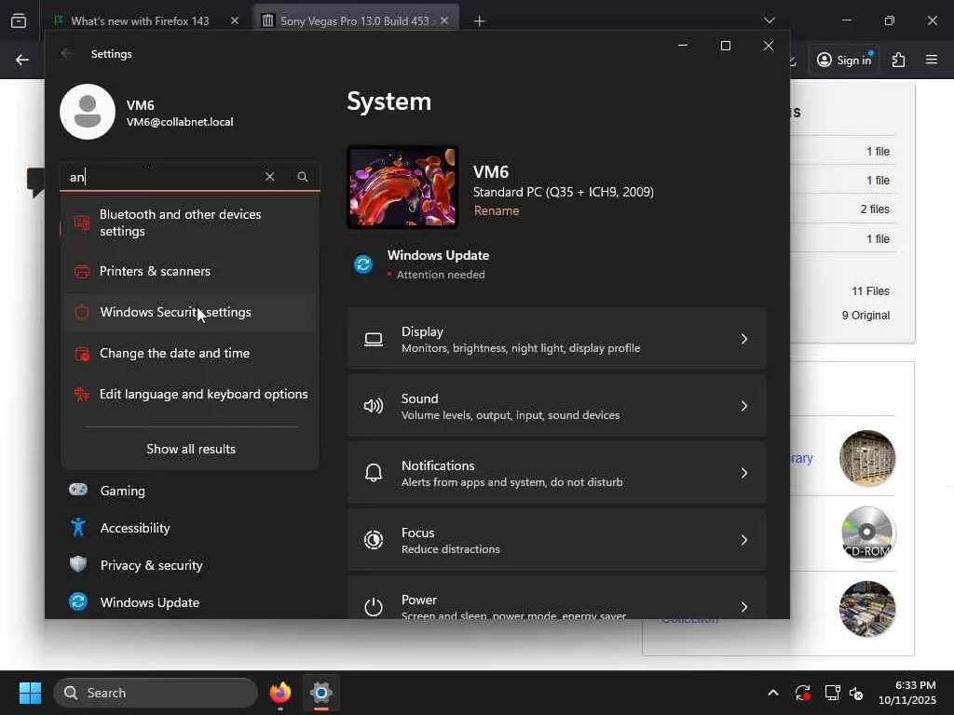The image size is (954, 715).
Task: Open Privacy & security shield icon
Action: [x=78, y=565]
